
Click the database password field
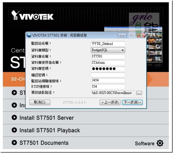click(x=108, y=69)
